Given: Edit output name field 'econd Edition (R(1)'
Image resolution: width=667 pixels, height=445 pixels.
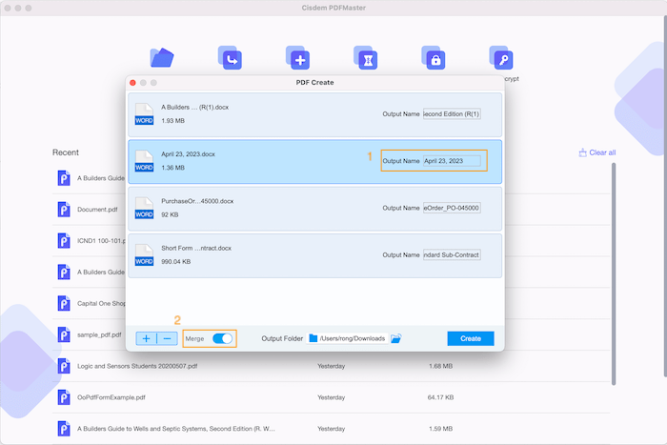Looking at the screenshot, I should 452,114.
